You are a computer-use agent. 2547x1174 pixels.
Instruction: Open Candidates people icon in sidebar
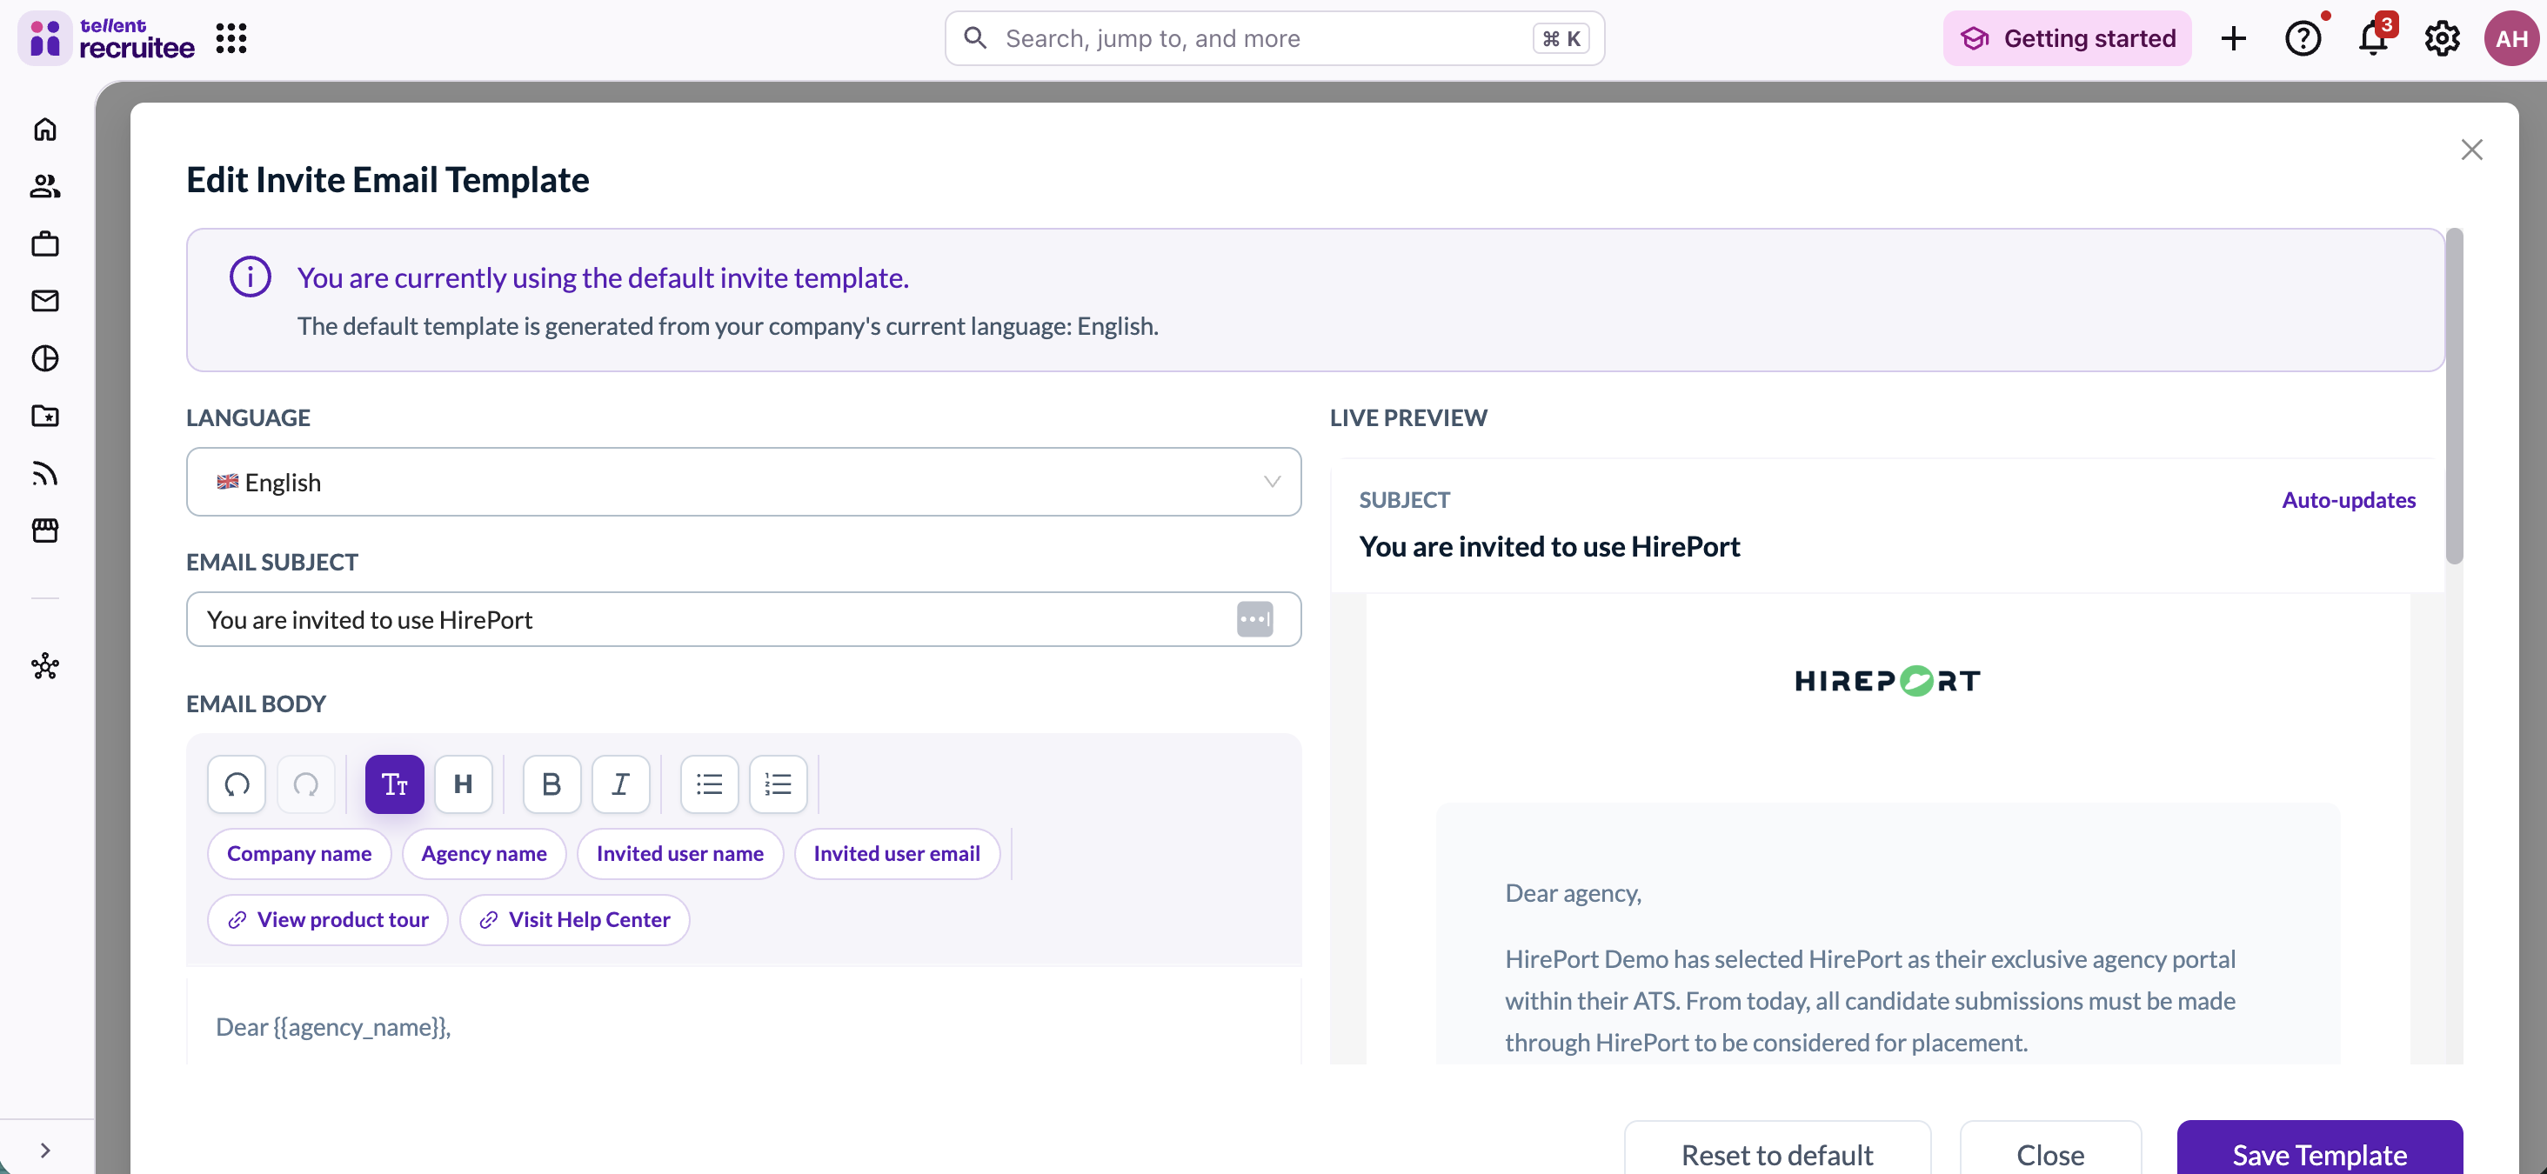coord(45,187)
